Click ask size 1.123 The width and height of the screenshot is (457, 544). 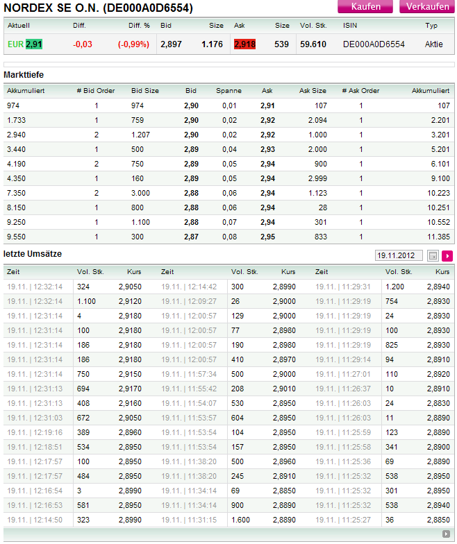317,193
